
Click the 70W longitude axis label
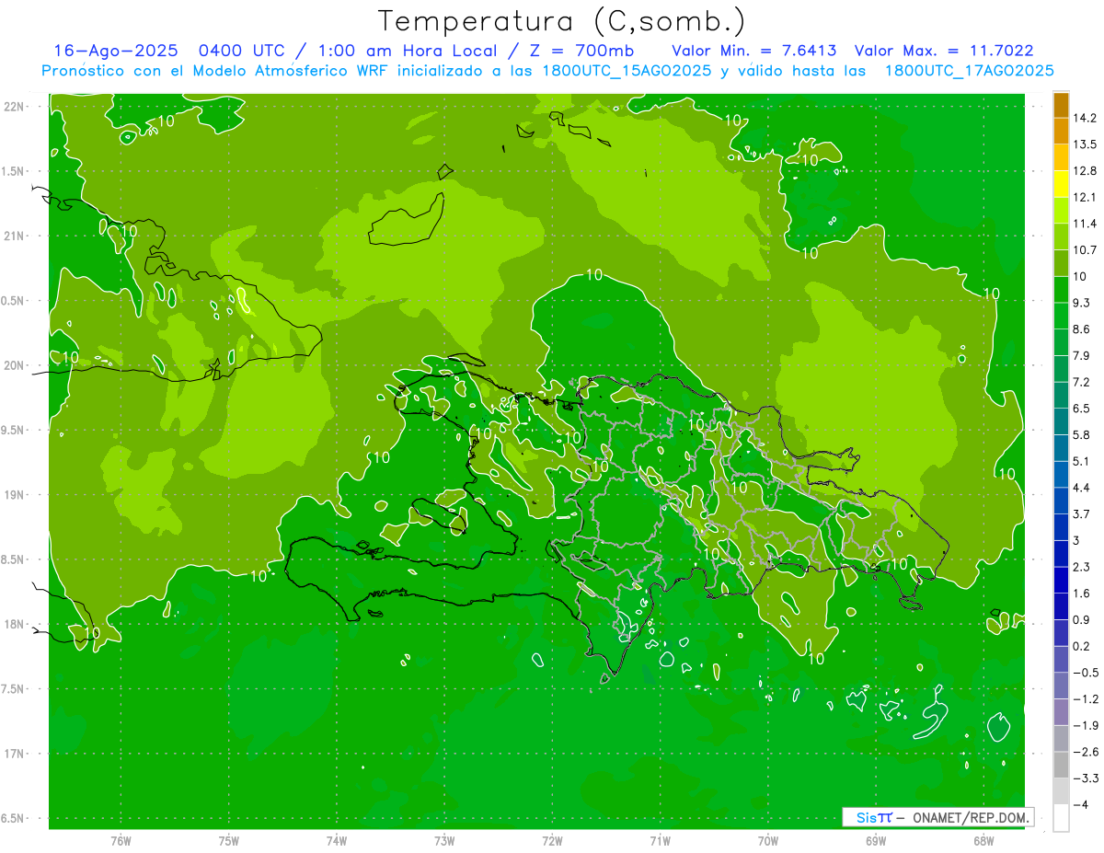pos(768,841)
